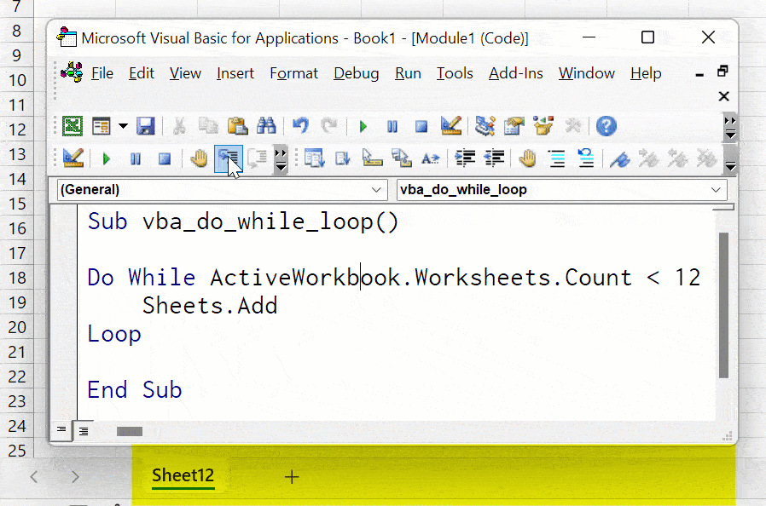
Task: Click the Find binoculars icon
Action: point(266,126)
